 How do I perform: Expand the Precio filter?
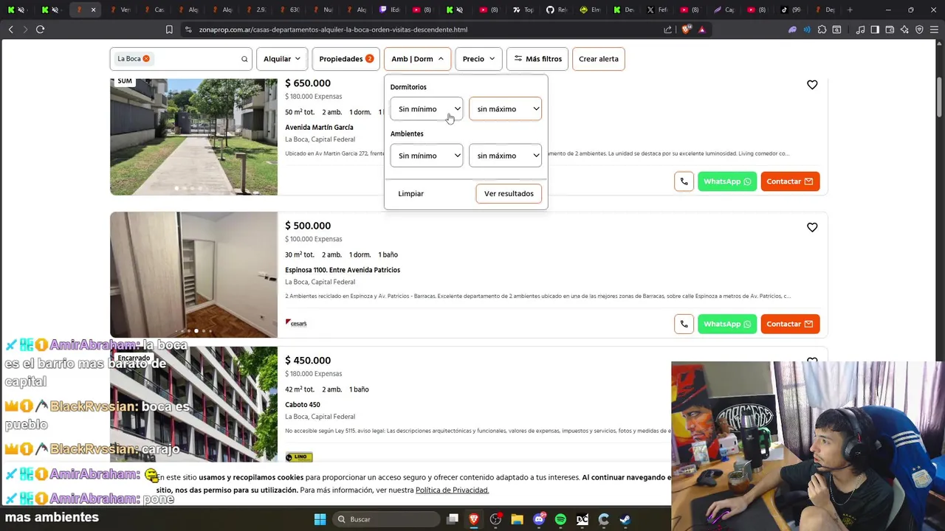(478, 59)
